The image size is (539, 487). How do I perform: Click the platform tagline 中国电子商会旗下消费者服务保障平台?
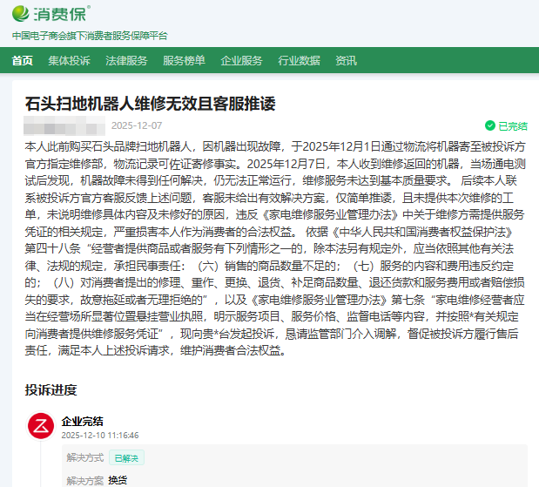coord(90,36)
